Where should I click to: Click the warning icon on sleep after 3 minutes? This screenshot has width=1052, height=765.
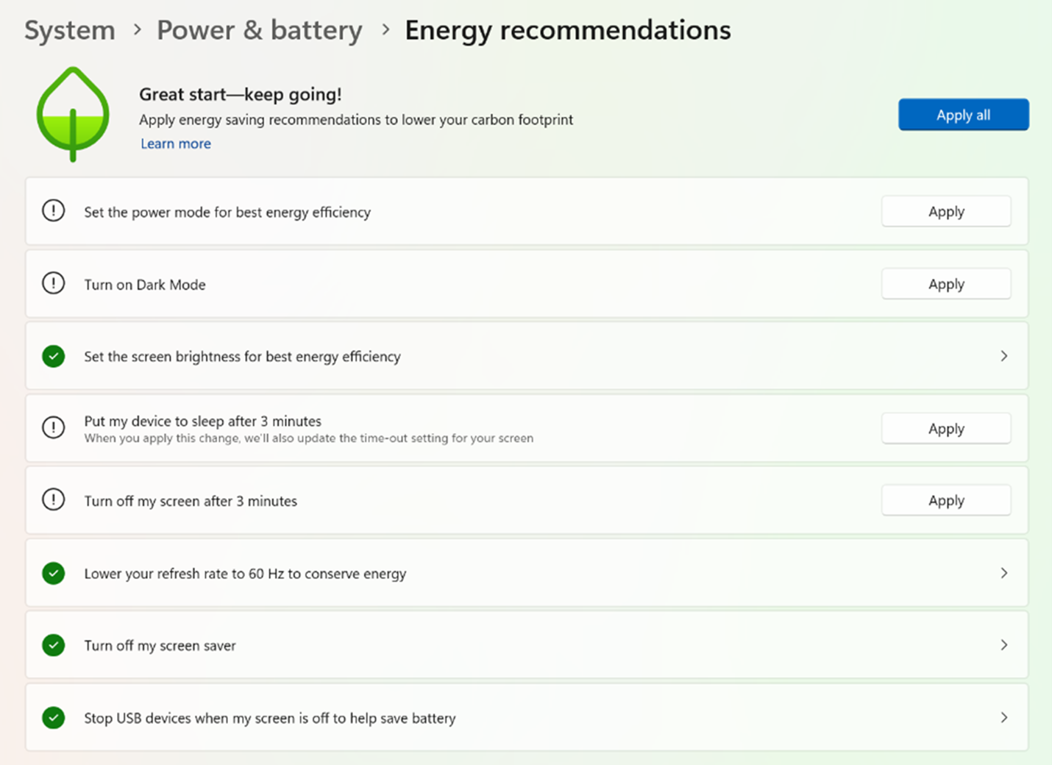(x=53, y=427)
